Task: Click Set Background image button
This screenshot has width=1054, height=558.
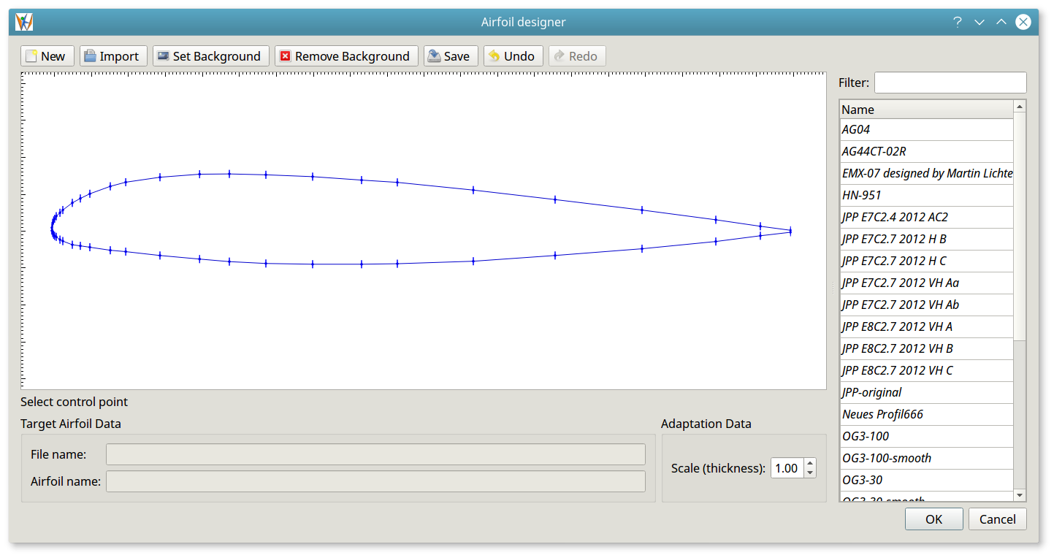Action: [210, 56]
